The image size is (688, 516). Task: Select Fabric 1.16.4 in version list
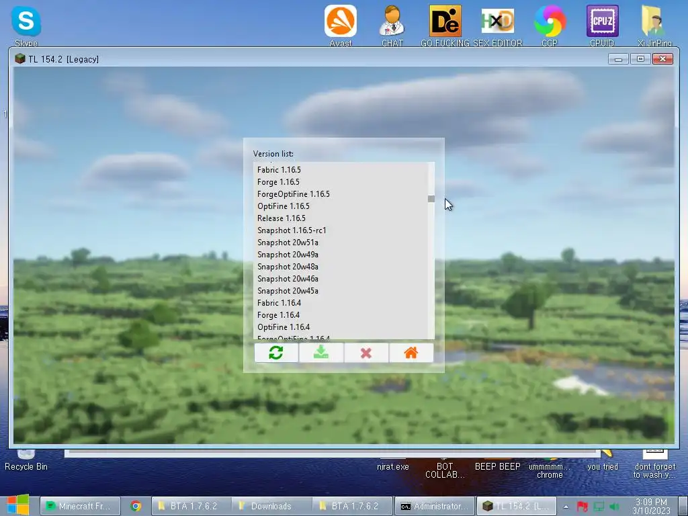pyautogui.click(x=341, y=303)
